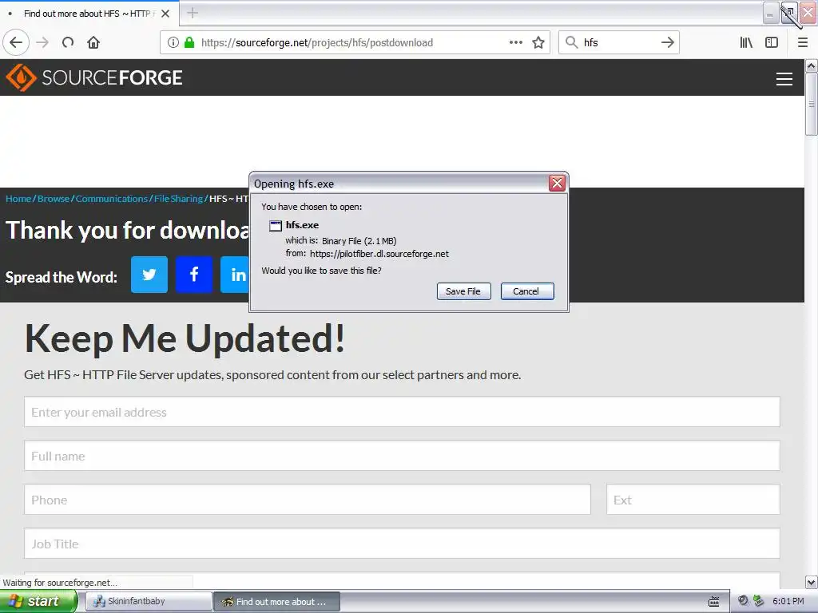Screen dimensions: 818x613
Task: Click the Cancel button in dialog
Action: pos(527,291)
